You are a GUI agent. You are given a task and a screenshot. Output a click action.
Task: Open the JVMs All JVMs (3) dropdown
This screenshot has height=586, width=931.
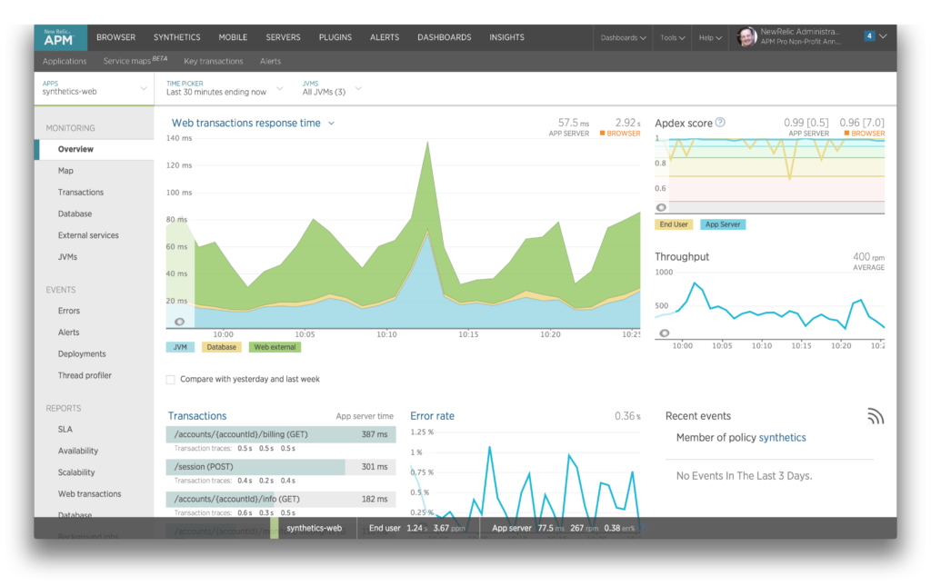(x=331, y=88)
